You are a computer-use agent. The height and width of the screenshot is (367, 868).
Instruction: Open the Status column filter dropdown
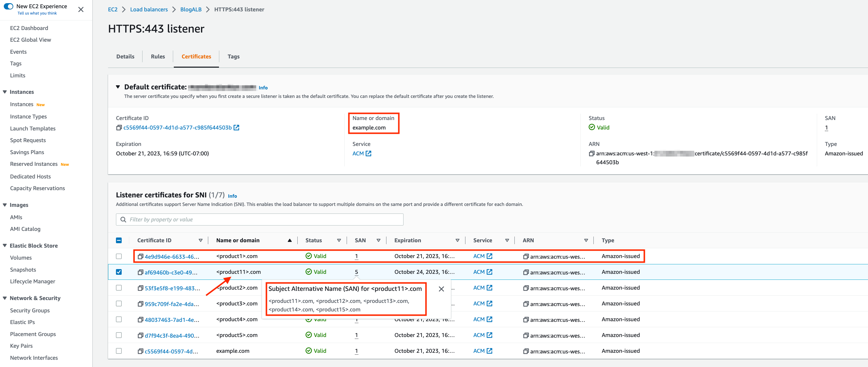tap(339, 240)
